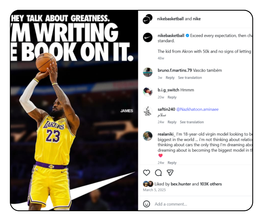Open comments via the speech bubble icon

158,172
